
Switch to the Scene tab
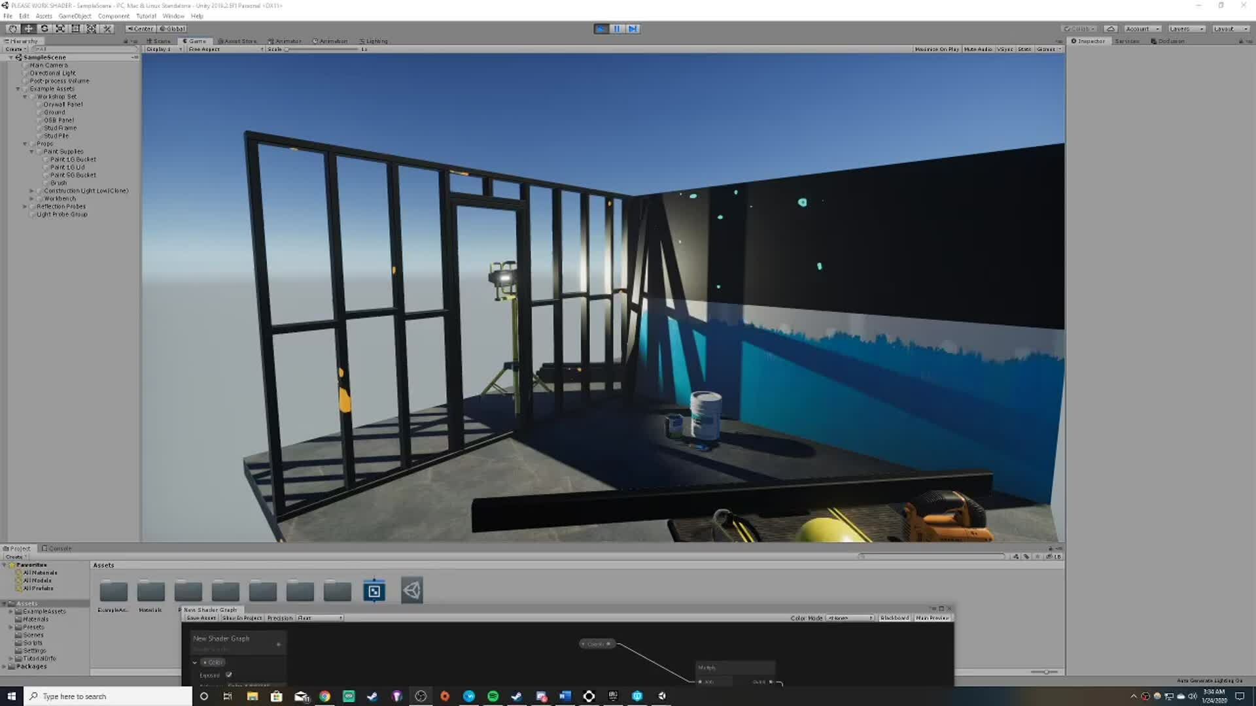point(158,41)
